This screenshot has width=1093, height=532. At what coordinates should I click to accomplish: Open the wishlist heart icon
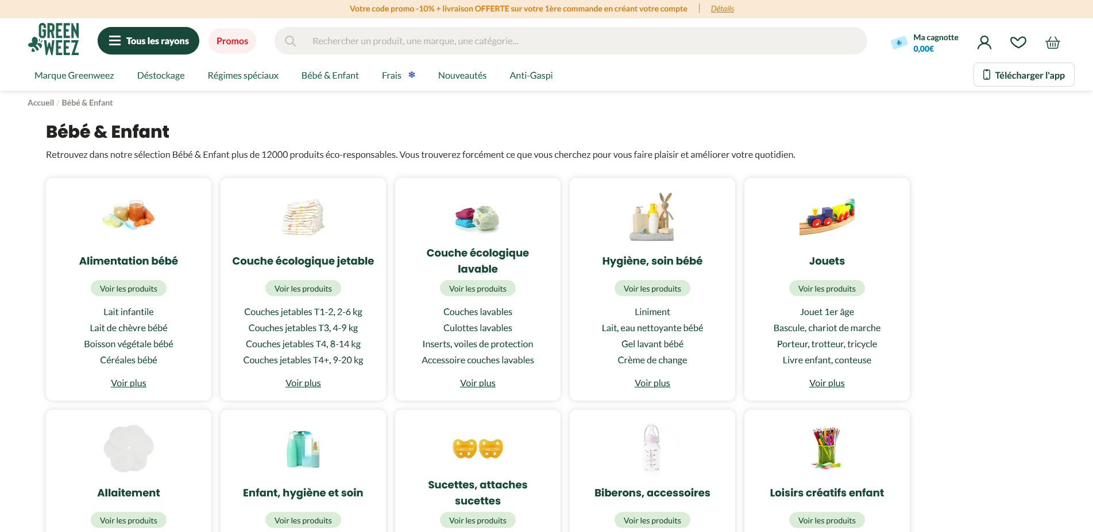(1018, 42)
